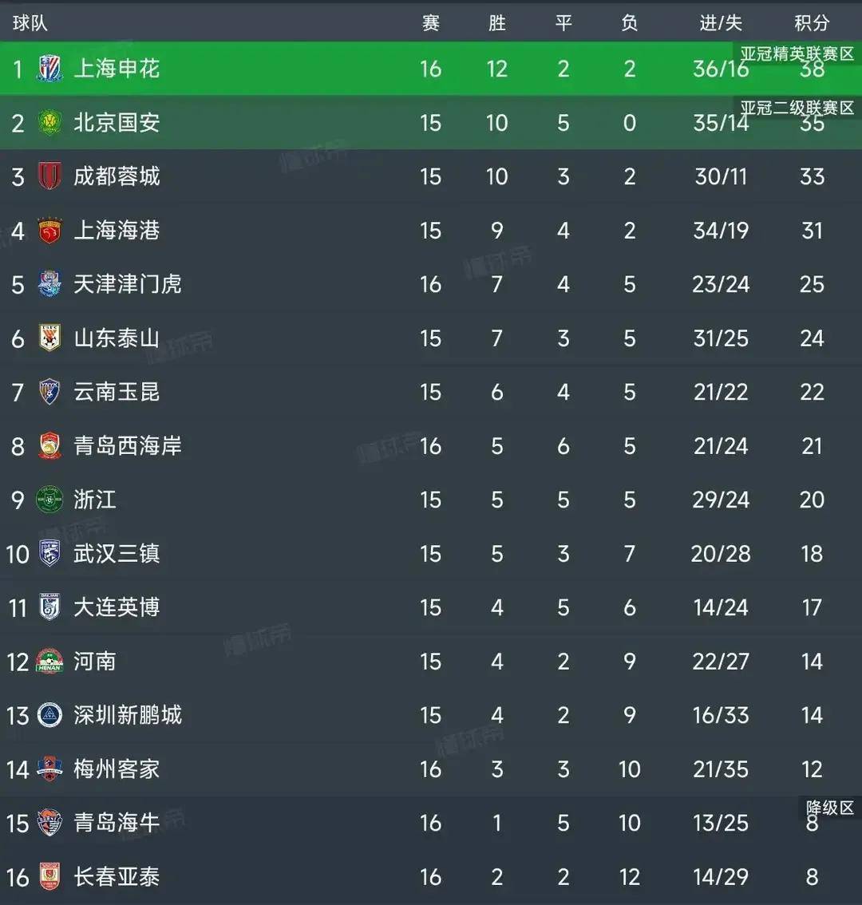This screenshot has width=862, height=905.
Task: Click the 河南 team badge icon
Action: 49,662
